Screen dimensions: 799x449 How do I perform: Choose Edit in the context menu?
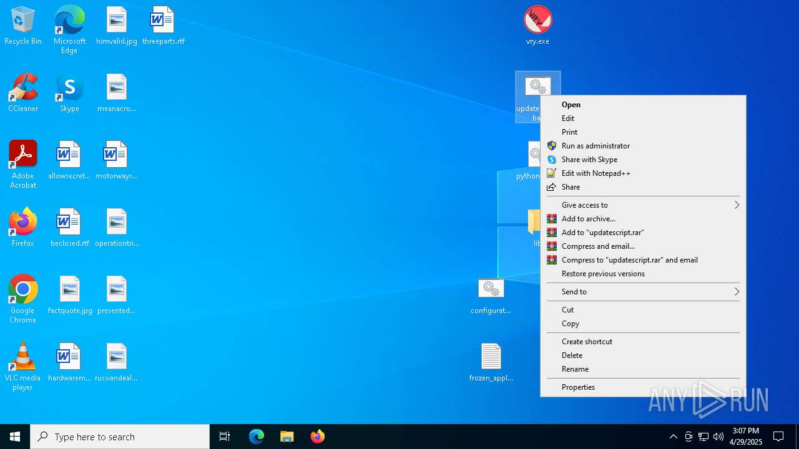(x=643, y=118)
